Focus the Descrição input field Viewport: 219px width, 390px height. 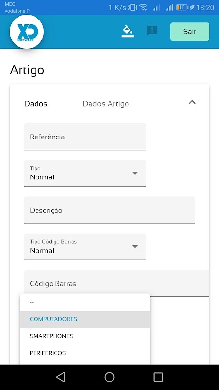[x=109, y=210]
